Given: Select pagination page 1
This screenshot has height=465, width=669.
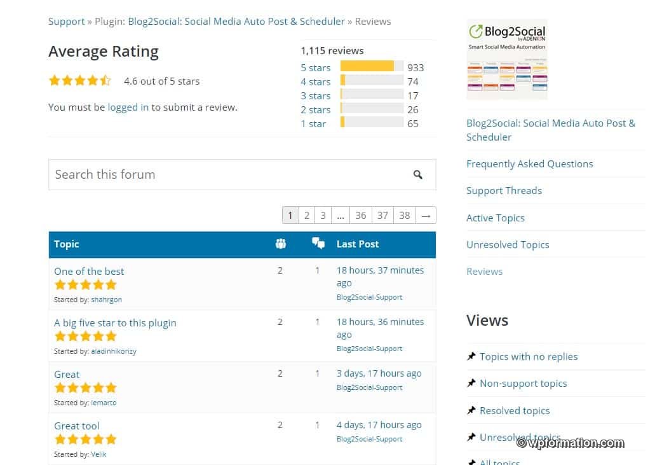Looking at the screenshot, I should point(290,215).
